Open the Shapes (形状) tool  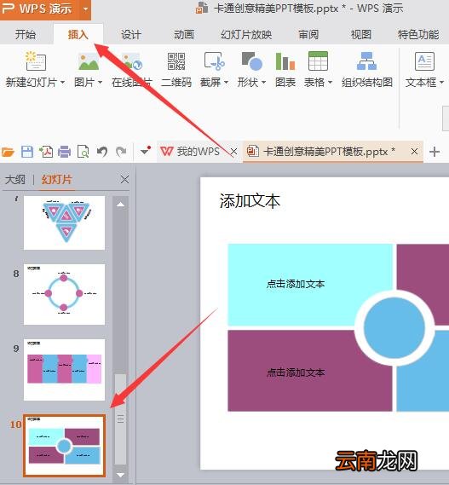click(252, 61)
